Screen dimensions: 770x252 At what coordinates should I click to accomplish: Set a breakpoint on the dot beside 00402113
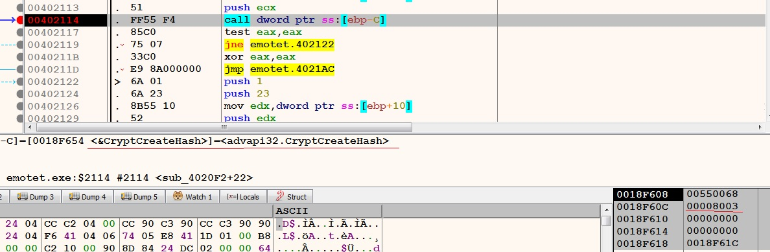point(19,8)
